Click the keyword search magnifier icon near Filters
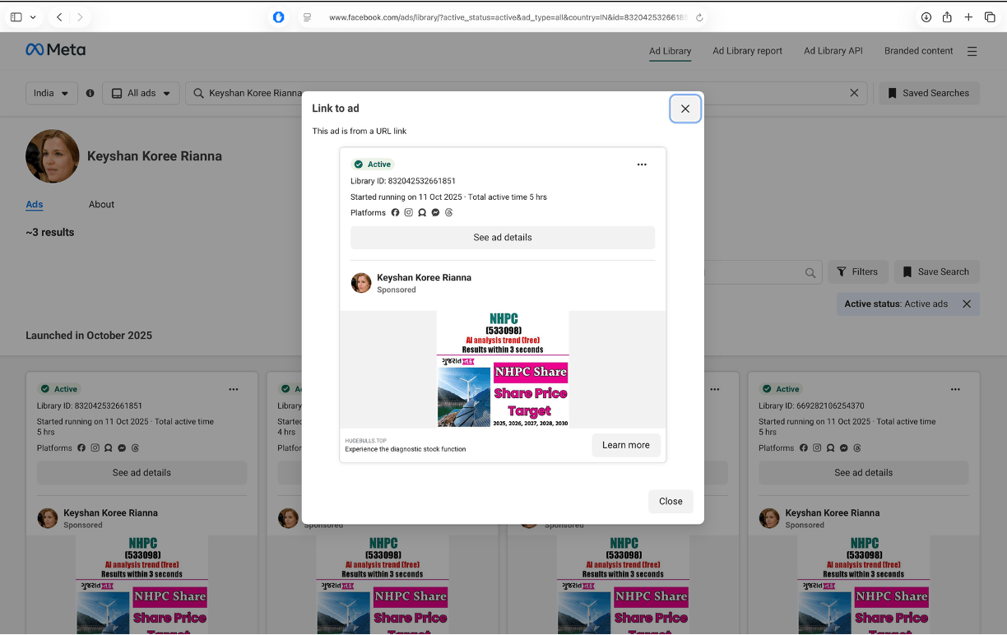The image size is (1007, 635). pyautogui.click(x=810, y=272)
